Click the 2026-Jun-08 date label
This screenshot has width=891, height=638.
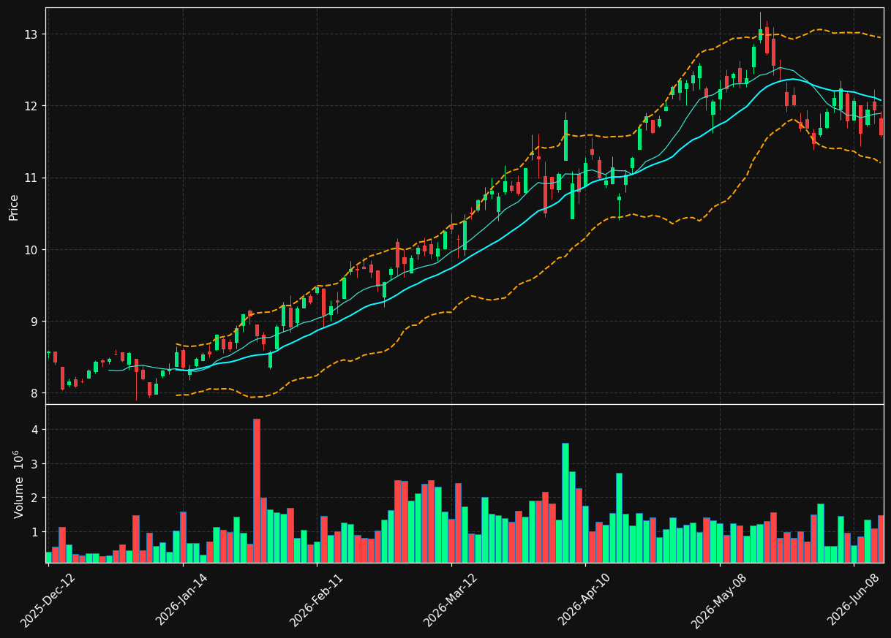(x=854, y=600)
